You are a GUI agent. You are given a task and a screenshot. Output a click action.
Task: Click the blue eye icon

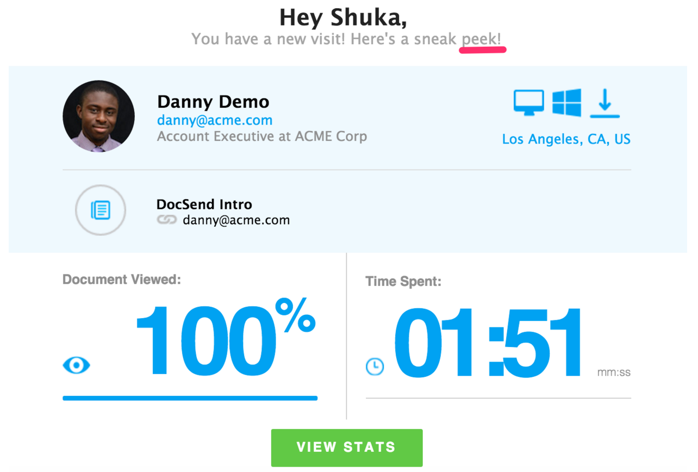[x=77, y=365]
